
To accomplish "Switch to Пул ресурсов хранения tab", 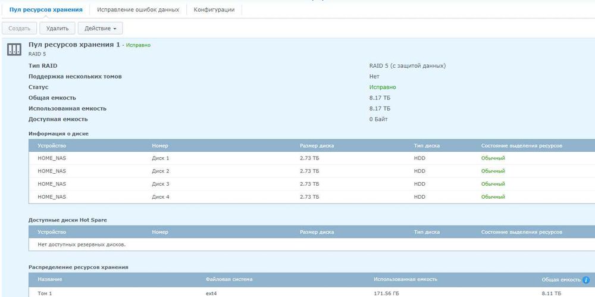I will (46, 10).
